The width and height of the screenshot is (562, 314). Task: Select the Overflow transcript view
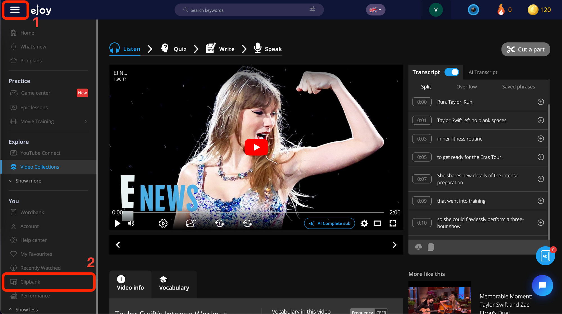pos(466,87)
